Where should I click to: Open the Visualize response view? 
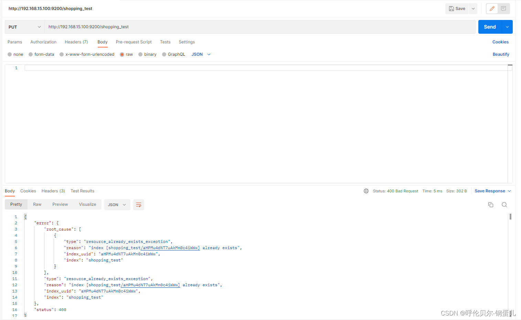[88, 204]
